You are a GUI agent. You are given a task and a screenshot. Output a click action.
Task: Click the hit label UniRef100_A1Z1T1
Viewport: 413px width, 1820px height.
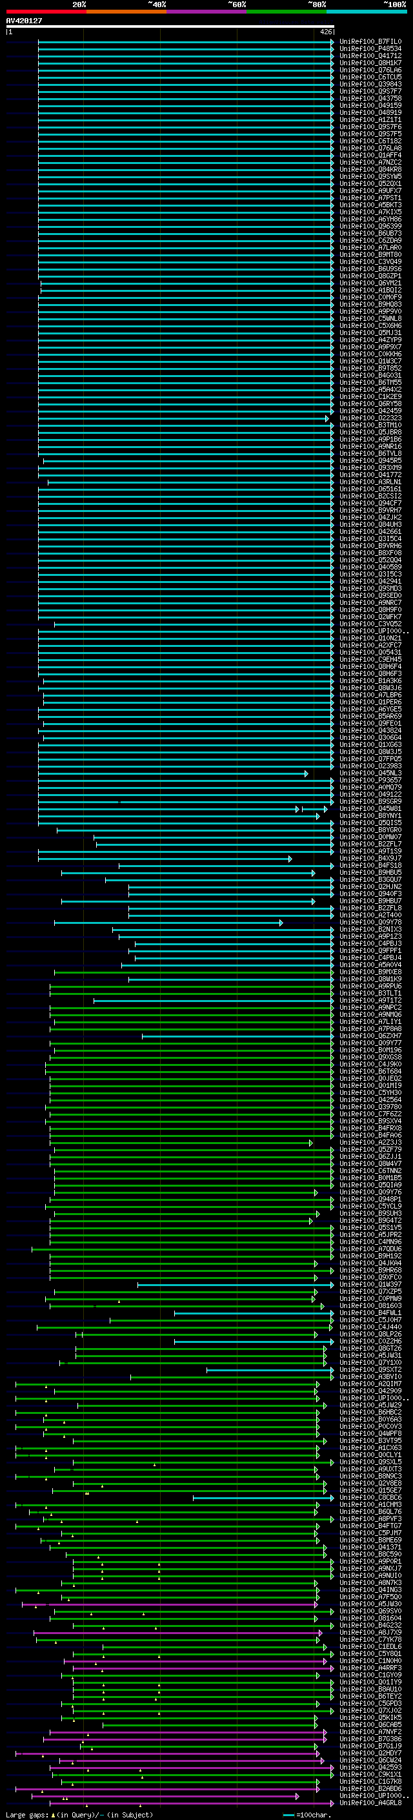click(x=370, y=119)
